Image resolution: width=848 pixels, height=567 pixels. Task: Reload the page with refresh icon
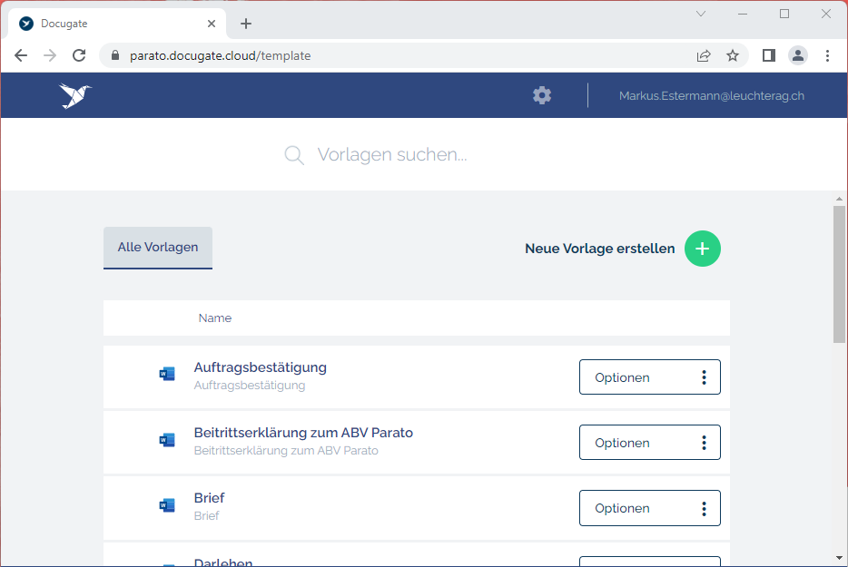[79, 55]
